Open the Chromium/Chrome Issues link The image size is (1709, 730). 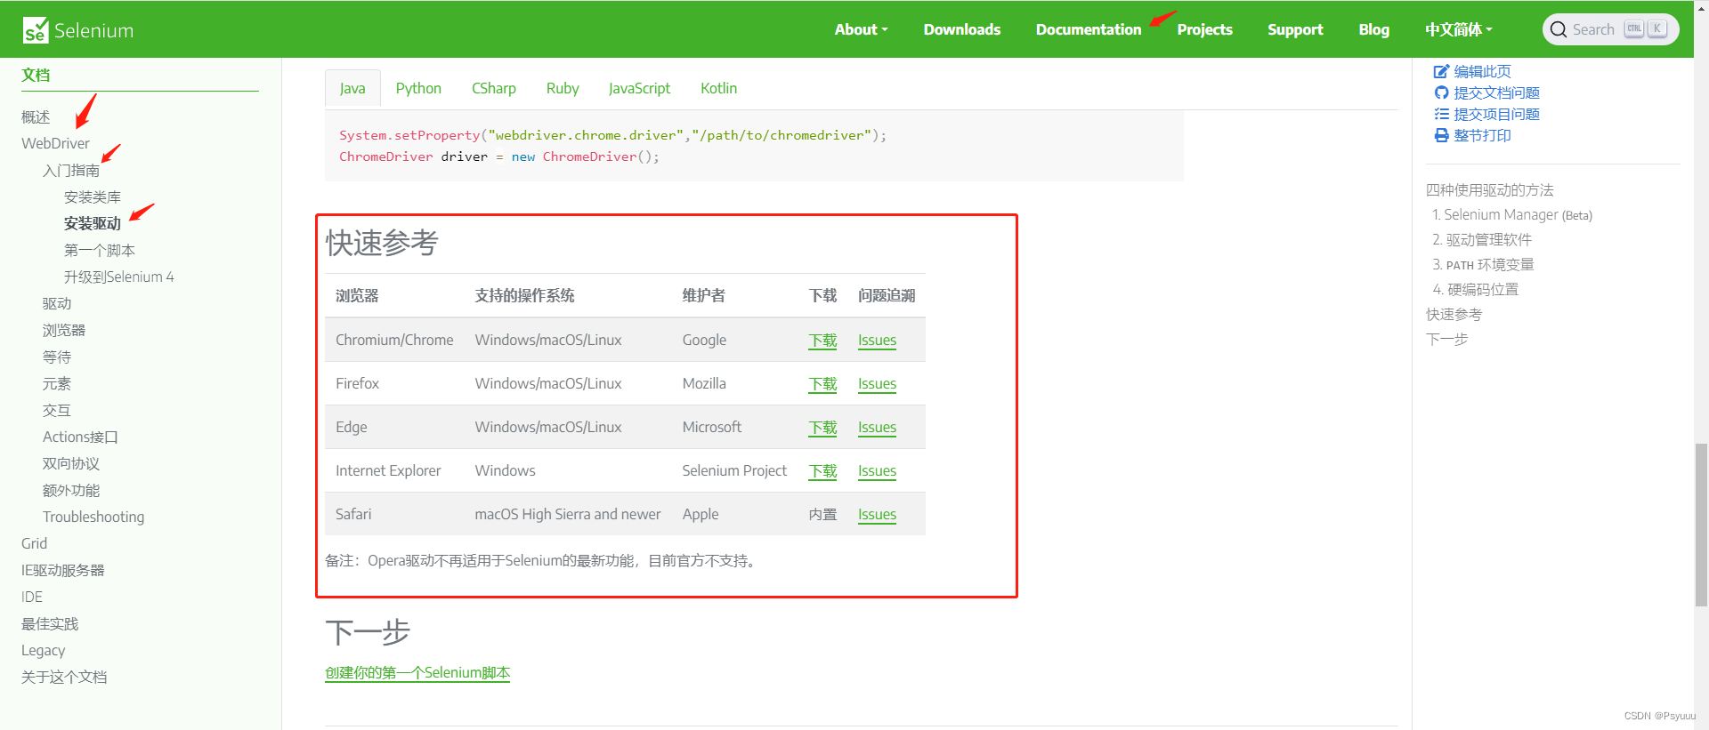[877, 340]
